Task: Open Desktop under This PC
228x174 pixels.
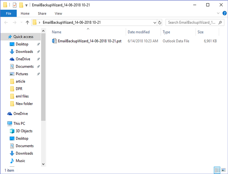Action: tap(22, 138)
